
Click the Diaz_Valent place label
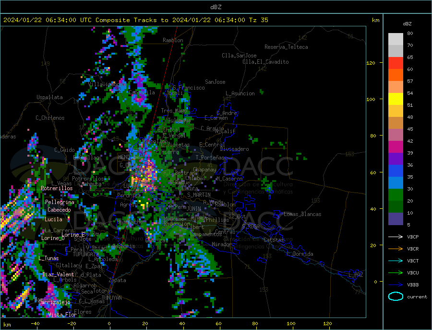click(59, 274)
